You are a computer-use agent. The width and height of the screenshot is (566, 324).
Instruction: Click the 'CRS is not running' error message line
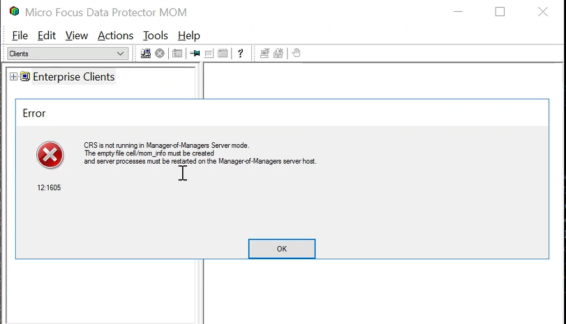click(166, 145)
